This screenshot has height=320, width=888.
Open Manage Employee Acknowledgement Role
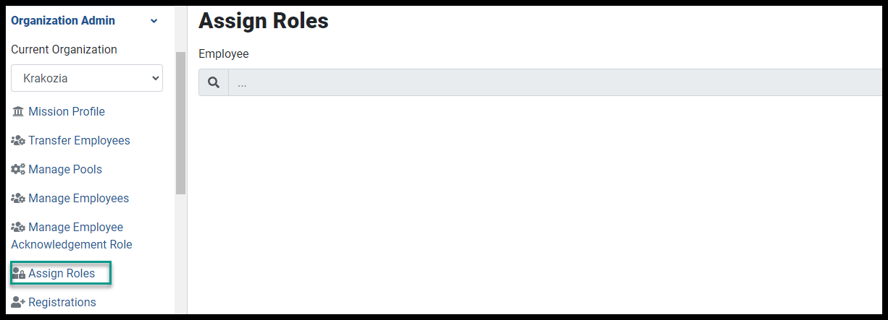71,235
